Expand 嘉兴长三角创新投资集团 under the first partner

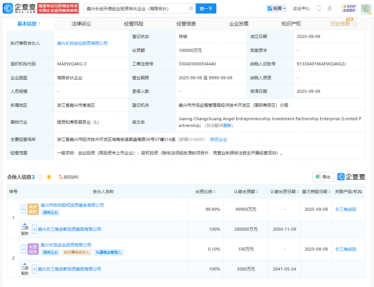34,229
